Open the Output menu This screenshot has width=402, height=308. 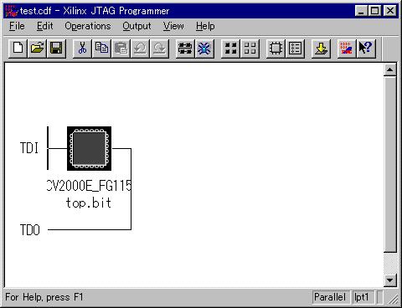click(137, 26)
